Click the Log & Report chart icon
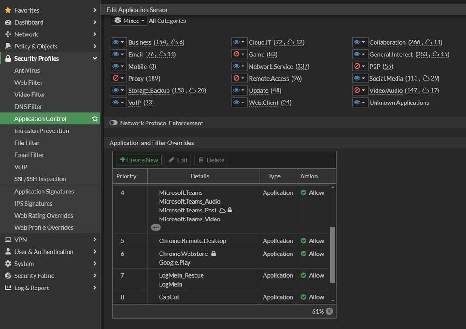The width and height of the screenshot is (466, 329). coord(8,288)
